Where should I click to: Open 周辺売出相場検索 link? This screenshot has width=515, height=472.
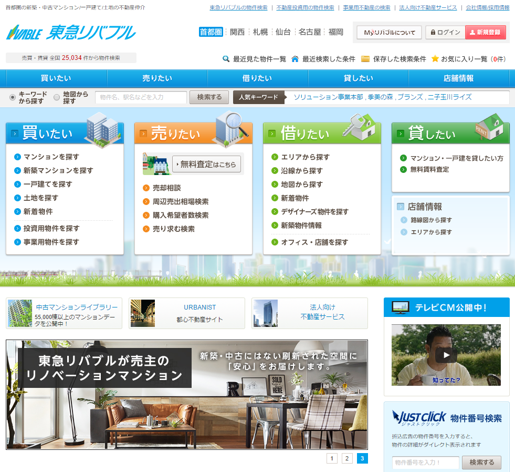point(181,202)
